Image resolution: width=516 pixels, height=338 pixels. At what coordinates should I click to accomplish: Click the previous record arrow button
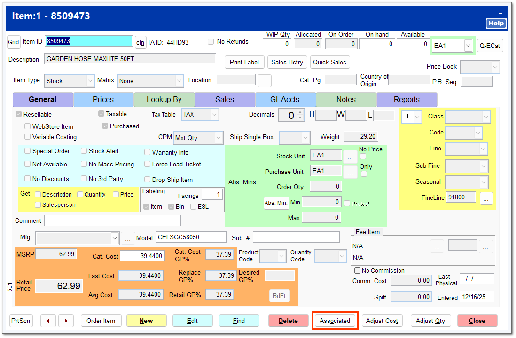coord(48,321)
